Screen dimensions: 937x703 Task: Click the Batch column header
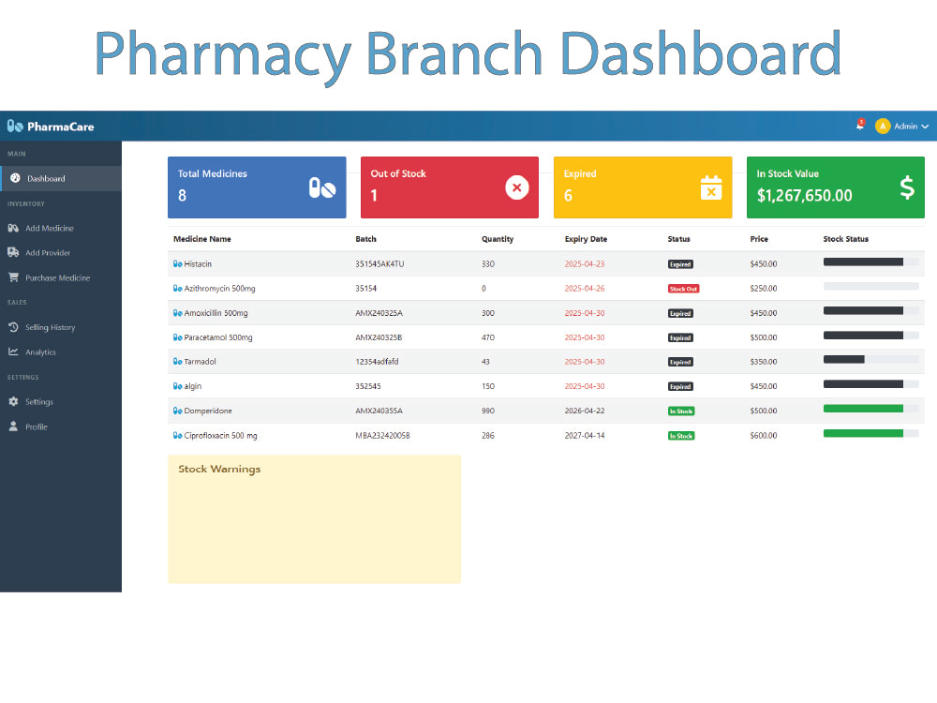pos(365,238)
